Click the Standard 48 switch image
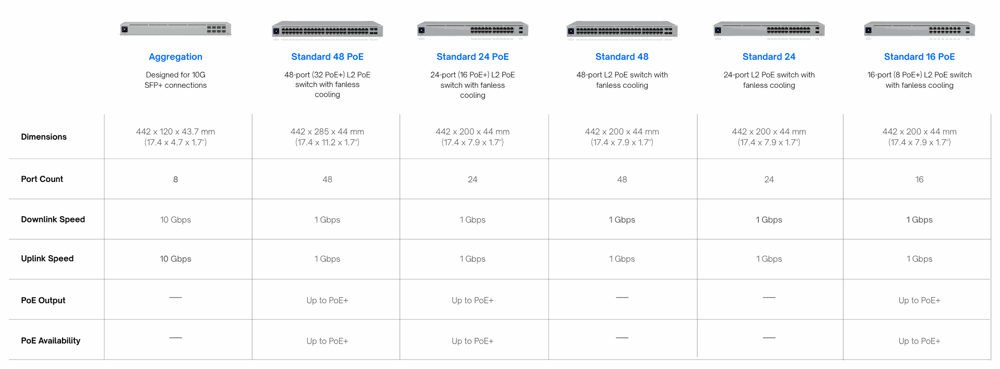The height and width of the screenshot is (369, 1000). click(622, 30)
